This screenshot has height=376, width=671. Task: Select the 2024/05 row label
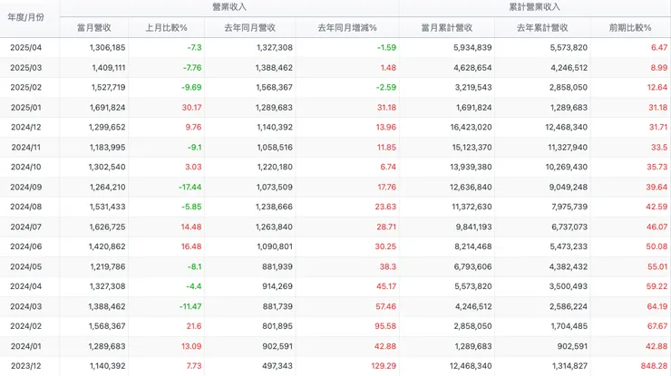(x=26, y=266)
